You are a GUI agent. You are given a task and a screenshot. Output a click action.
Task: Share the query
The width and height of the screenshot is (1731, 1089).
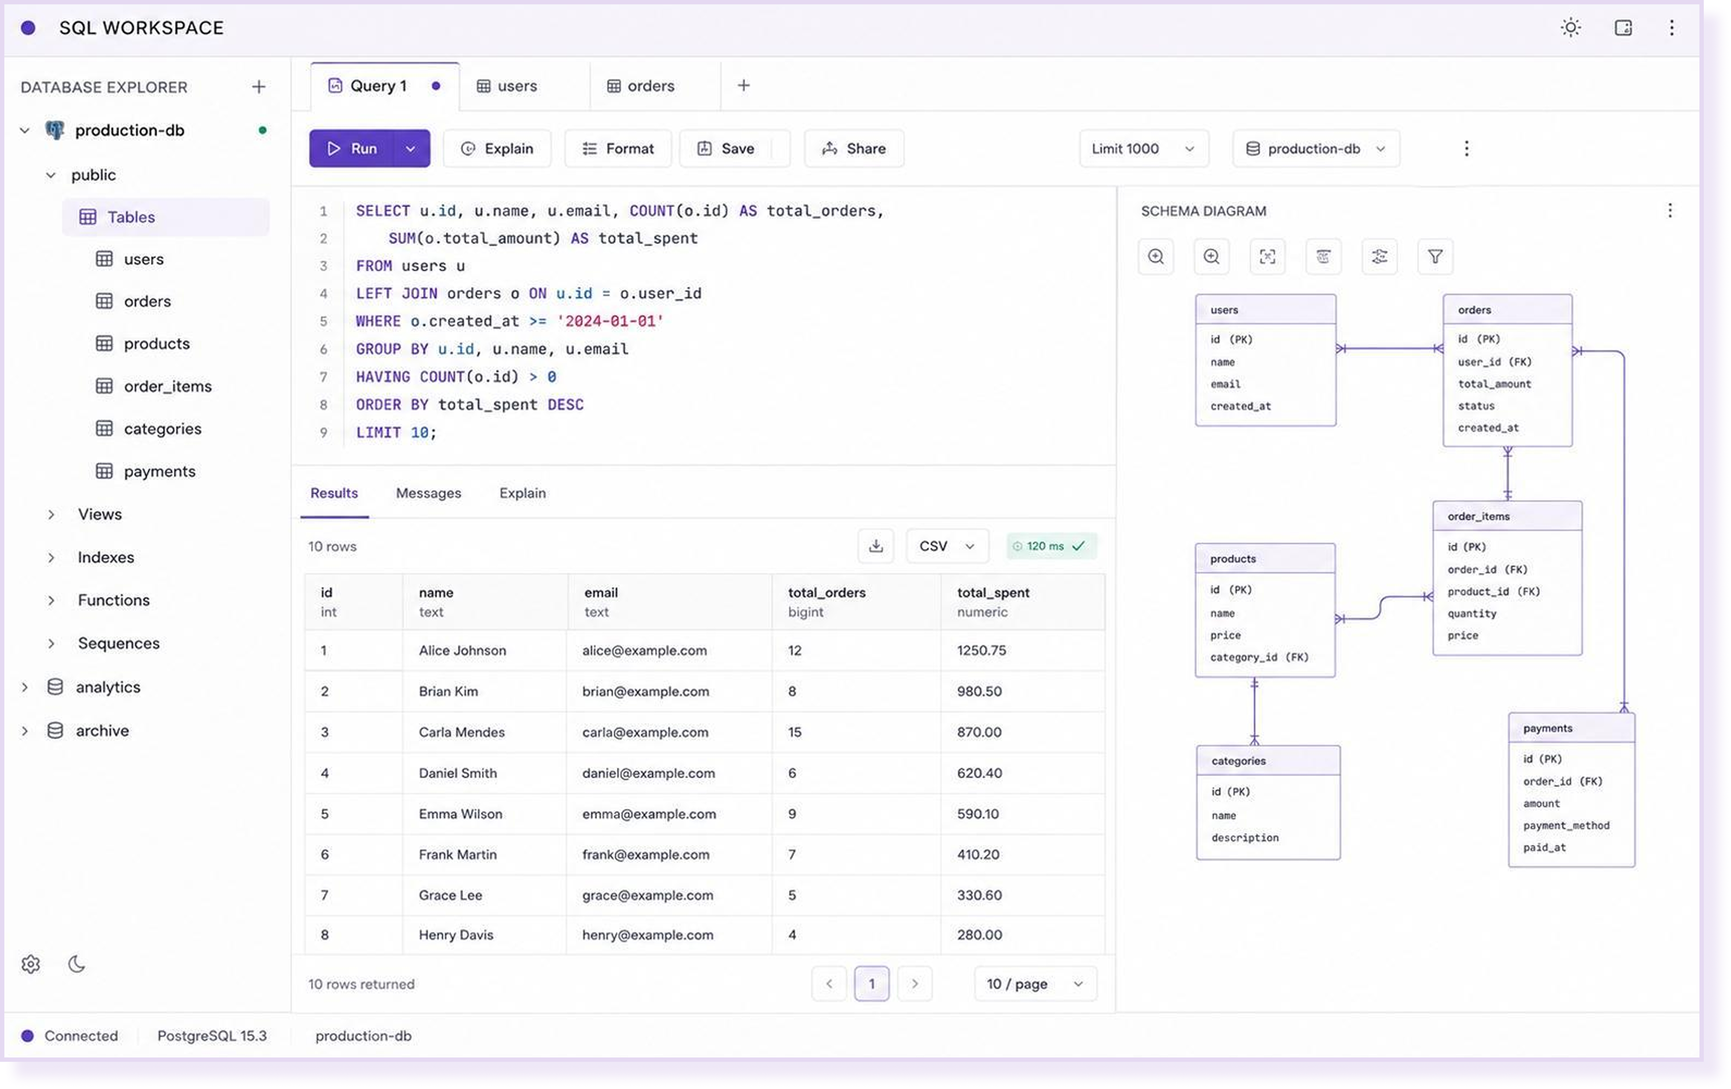(x=854, y=149)
